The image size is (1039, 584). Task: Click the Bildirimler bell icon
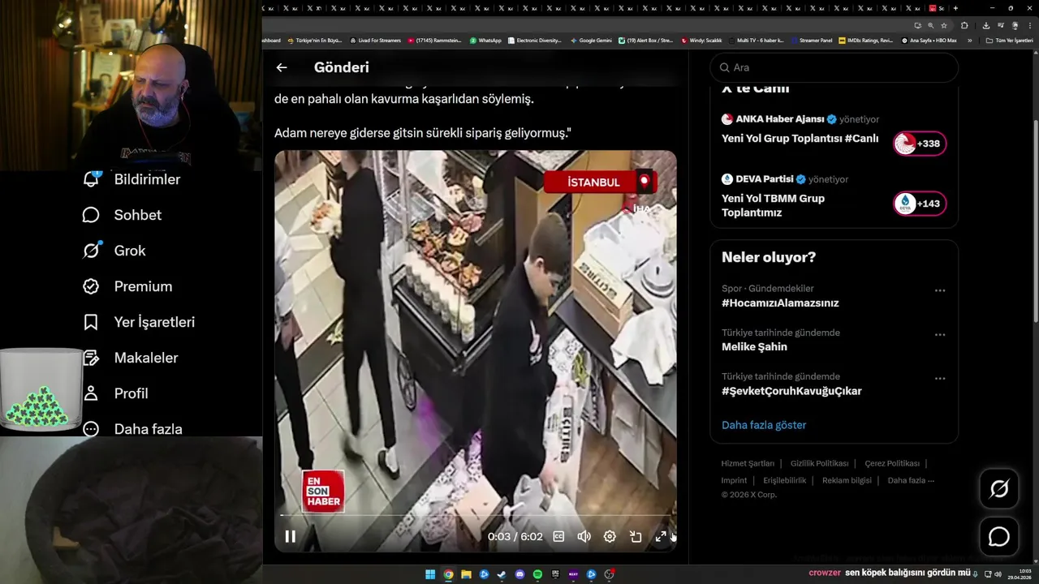(91, 178)
